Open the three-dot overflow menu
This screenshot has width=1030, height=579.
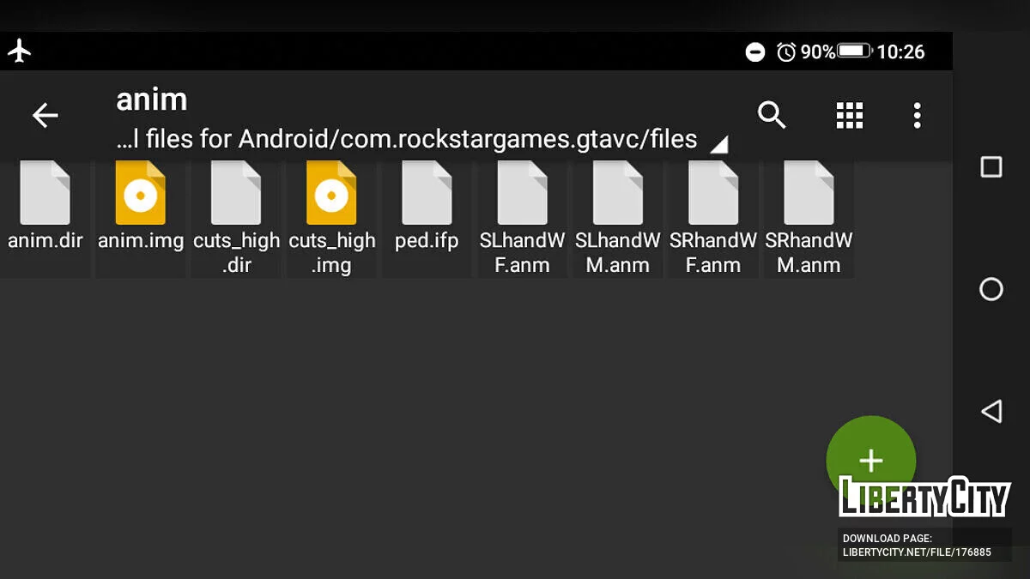coord(917,115)
